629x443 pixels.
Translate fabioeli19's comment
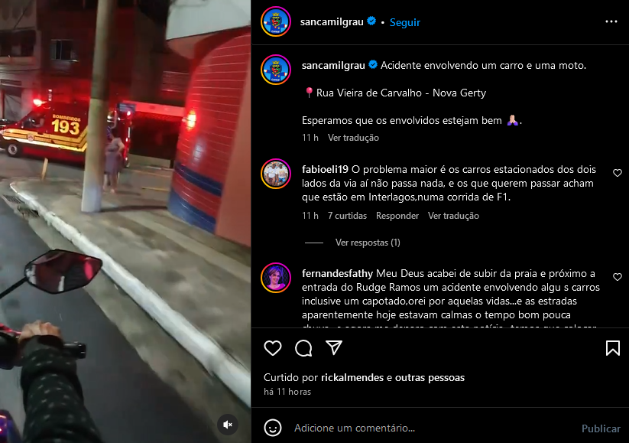coord(453,216)
